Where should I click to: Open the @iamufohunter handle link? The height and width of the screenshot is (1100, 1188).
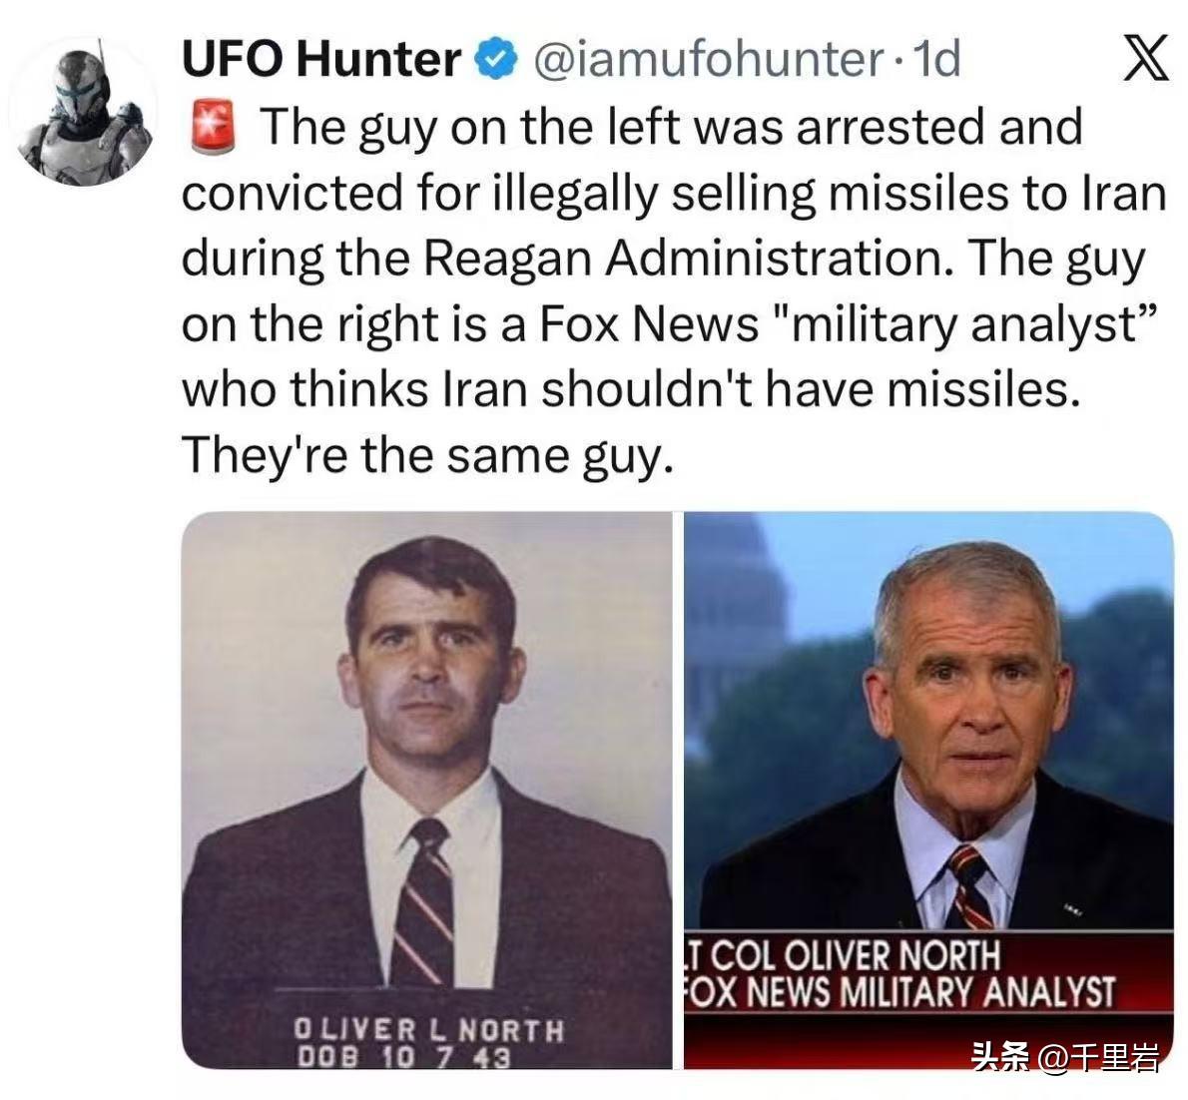coord(709,60)
